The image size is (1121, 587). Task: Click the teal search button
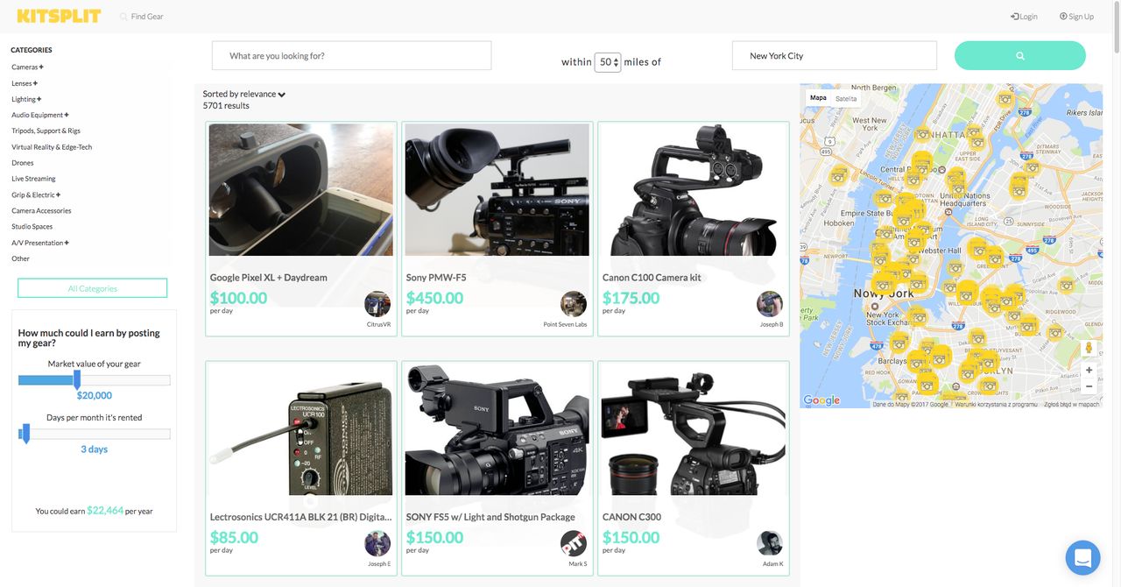1020,55
